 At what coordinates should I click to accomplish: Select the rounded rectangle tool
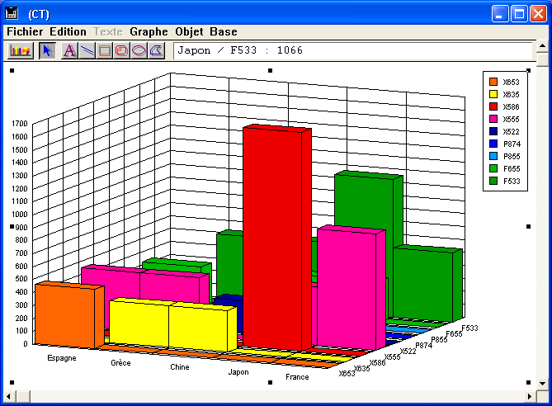click(121, 50)
